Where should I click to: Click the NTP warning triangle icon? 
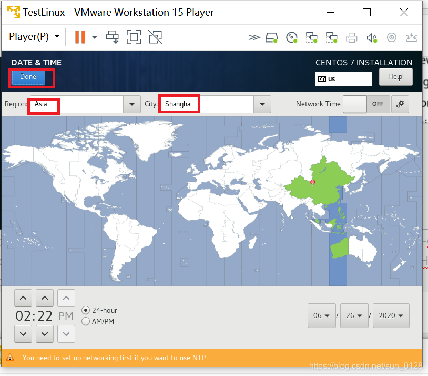(x=10, y=358)
